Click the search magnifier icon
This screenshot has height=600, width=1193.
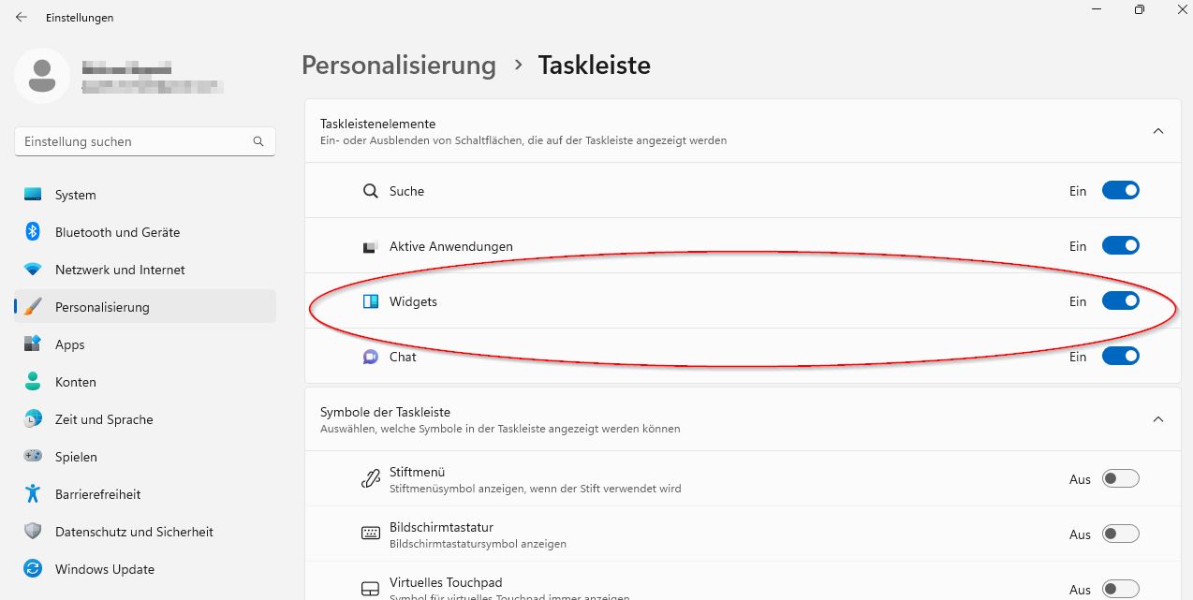(258, 142)
